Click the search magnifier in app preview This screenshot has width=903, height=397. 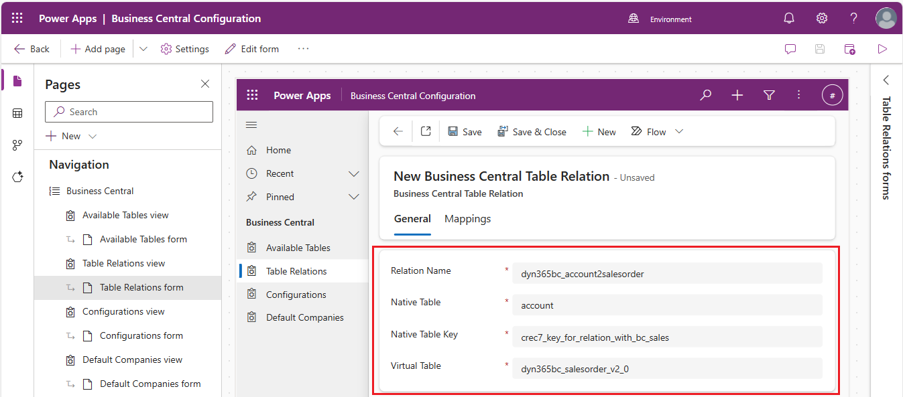[x=705, y=95]
